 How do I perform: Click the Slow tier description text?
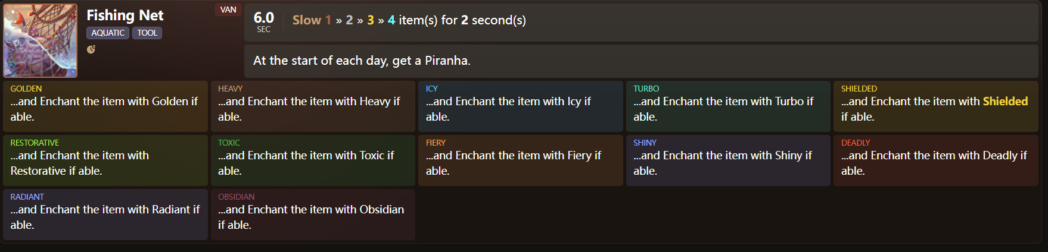(409, 20)
